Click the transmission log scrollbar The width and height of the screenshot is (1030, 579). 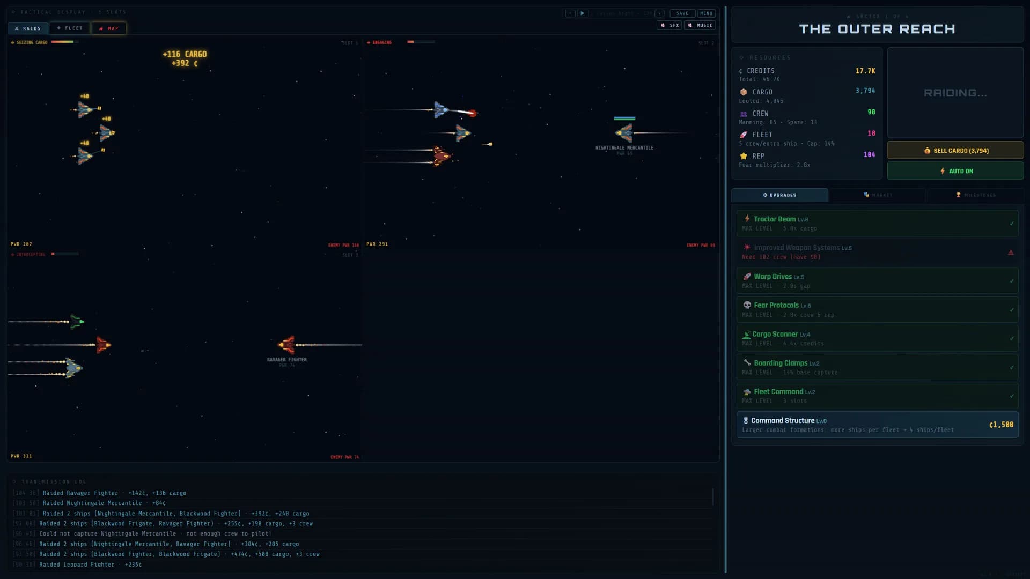click(x=713, y=496)
